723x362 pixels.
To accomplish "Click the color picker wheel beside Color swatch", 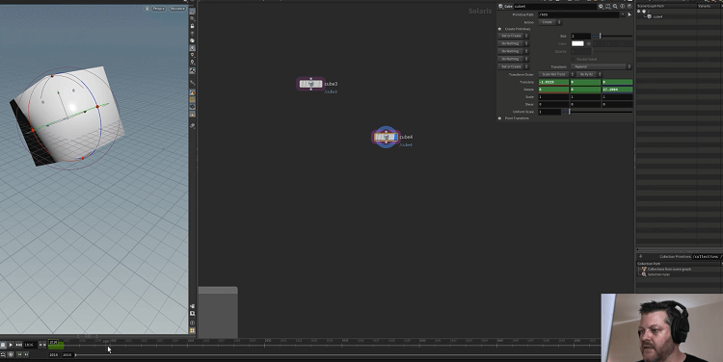I will click(x=589, y=43).
